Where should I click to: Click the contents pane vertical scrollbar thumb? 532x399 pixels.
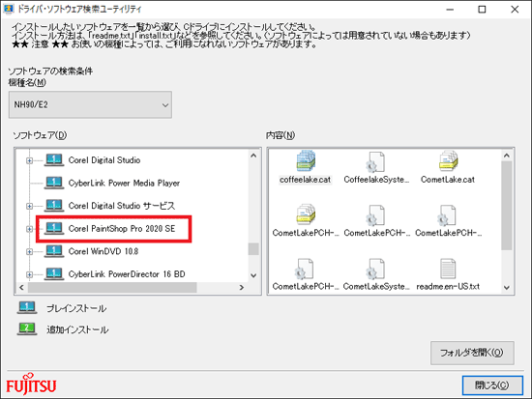click(507, 206)
